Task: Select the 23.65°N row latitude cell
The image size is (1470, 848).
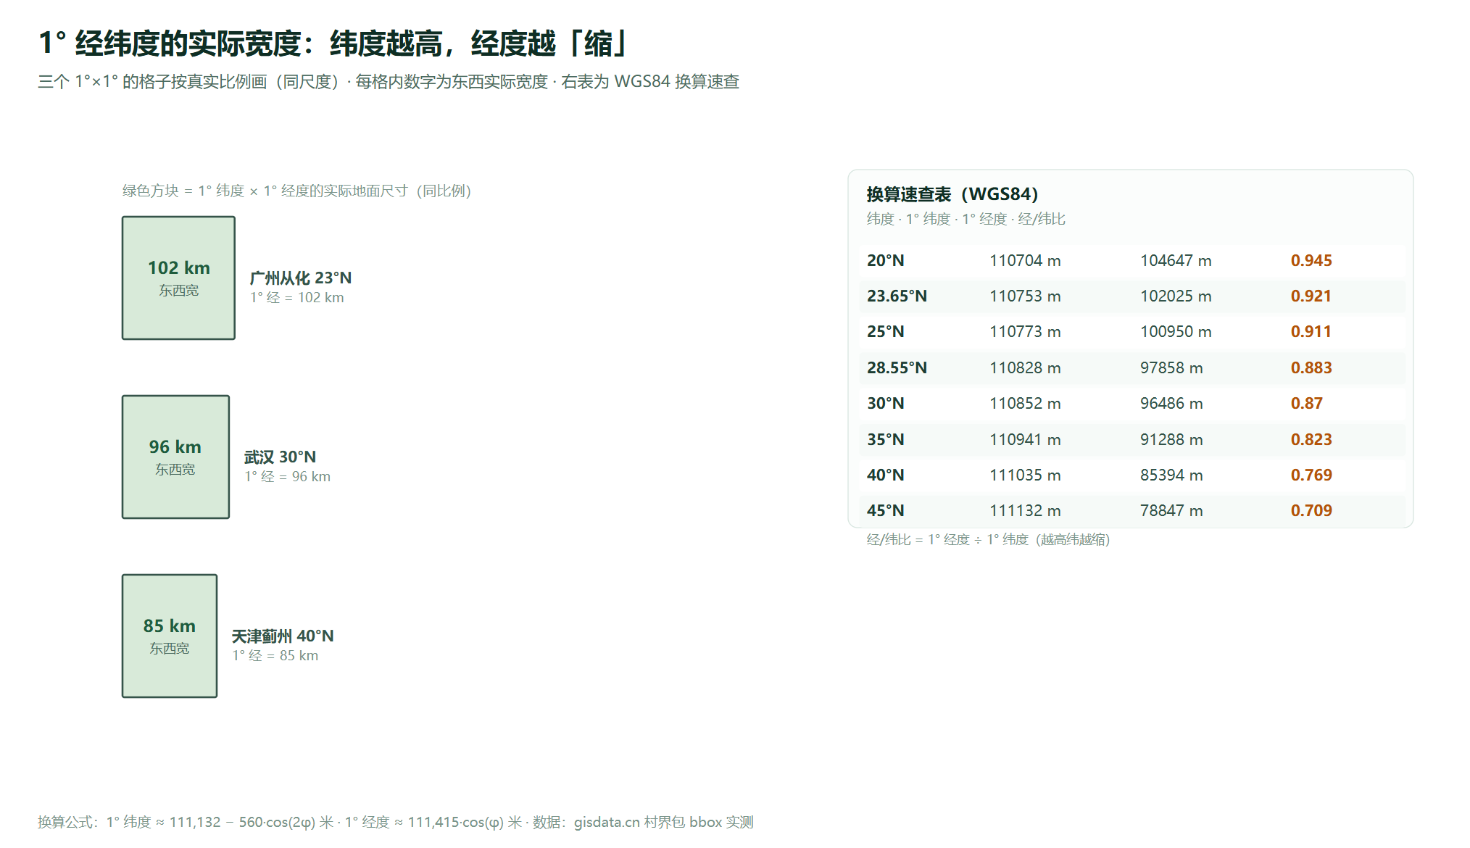Action: (897, 296)
